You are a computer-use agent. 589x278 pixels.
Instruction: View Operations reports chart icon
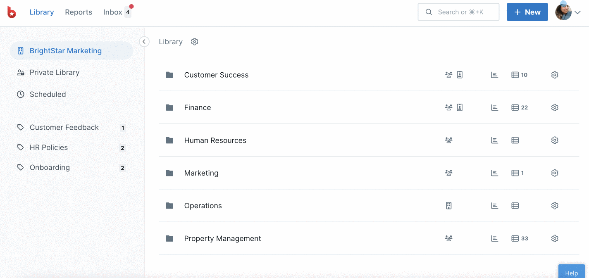point(494,205)
